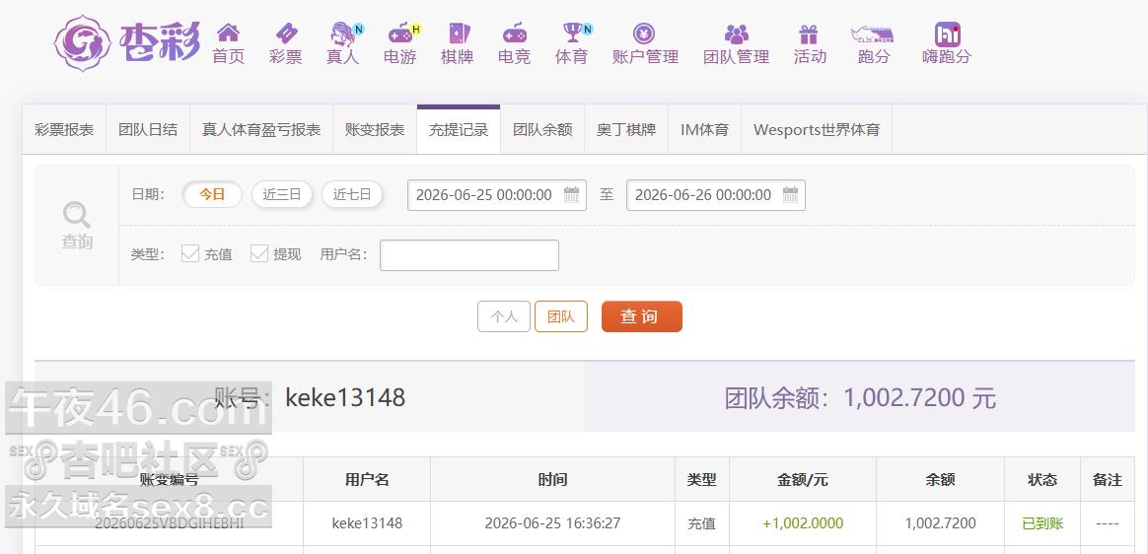Open the 真人 live dealer icon
Viewport: 1148px width, 554px height.
point(342,33)
